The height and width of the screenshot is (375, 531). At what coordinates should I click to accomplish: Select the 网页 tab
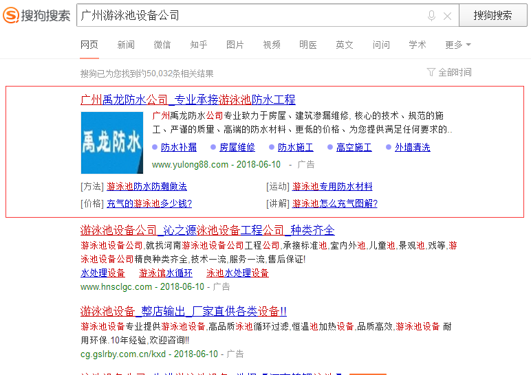[89, 45]
